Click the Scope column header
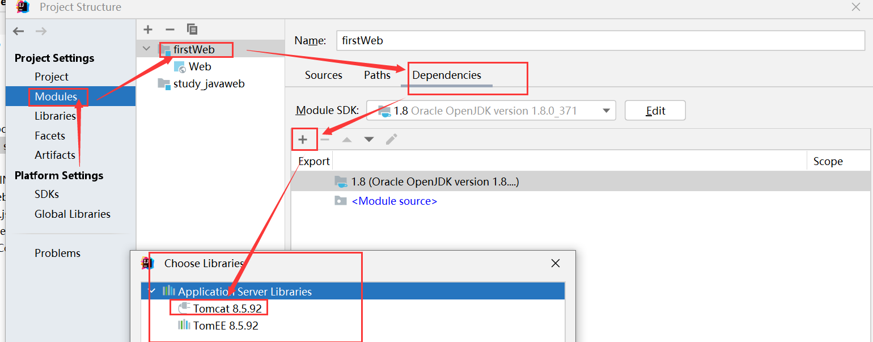873x342 pixels. [828, 161]
